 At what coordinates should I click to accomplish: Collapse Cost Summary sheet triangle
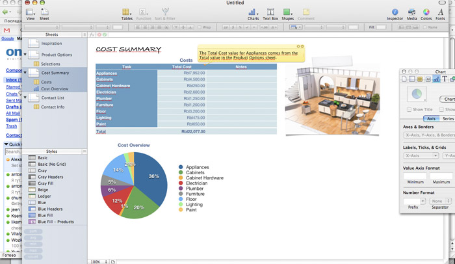[x=25, y=73]
